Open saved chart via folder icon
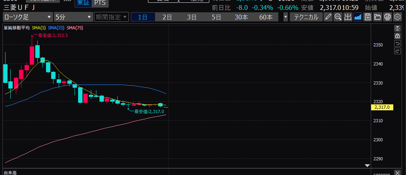Image resolution: width=406 pixels, height=175 pixels. tap(377, 17)
